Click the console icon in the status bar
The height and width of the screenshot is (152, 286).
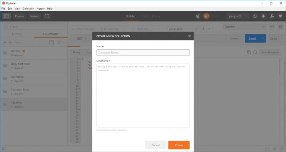coord(4,149)
